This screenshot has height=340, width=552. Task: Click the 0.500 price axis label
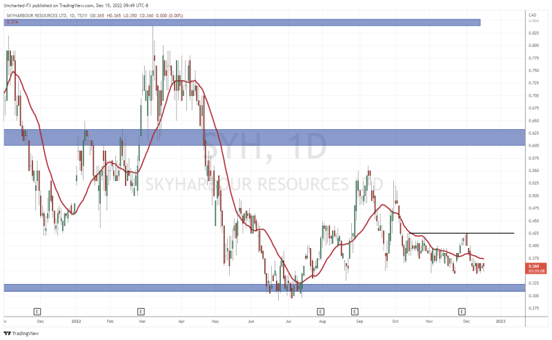click(x=533, y=196)
